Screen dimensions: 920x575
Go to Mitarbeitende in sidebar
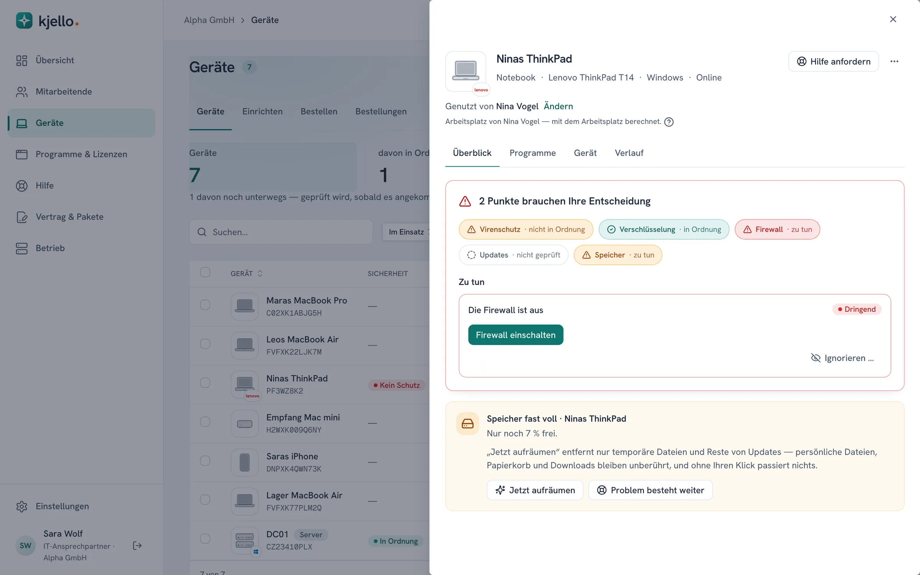click(81, 92)
